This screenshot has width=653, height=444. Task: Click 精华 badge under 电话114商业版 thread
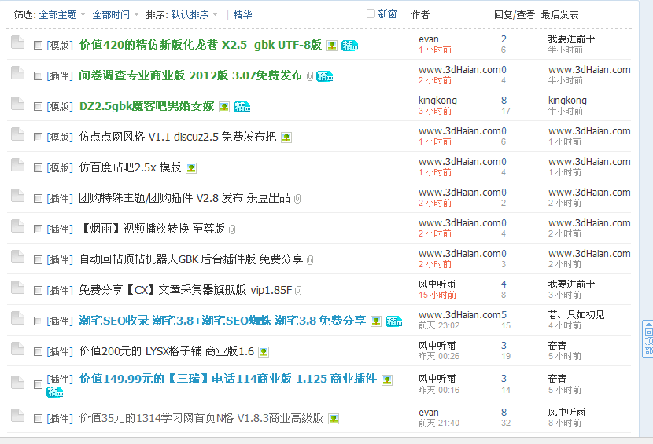[x=54, y=392]
